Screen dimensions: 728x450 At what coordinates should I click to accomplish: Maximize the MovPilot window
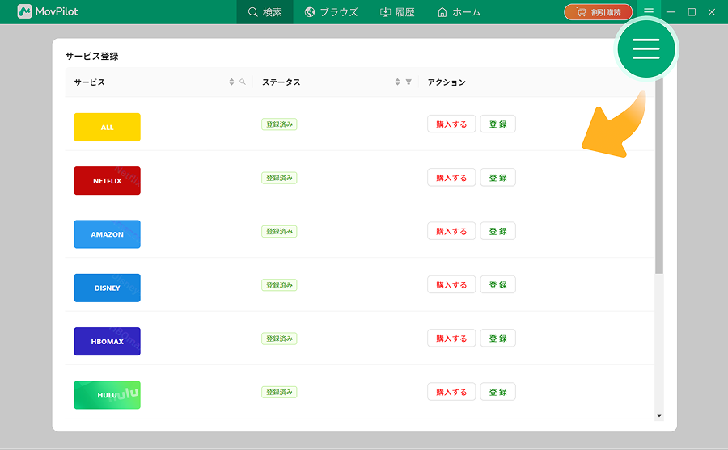point(692,12)
